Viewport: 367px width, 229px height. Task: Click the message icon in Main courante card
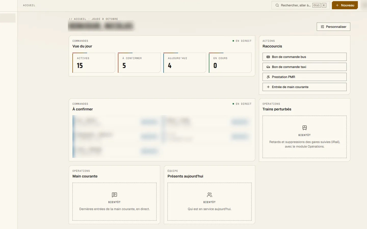114,195
